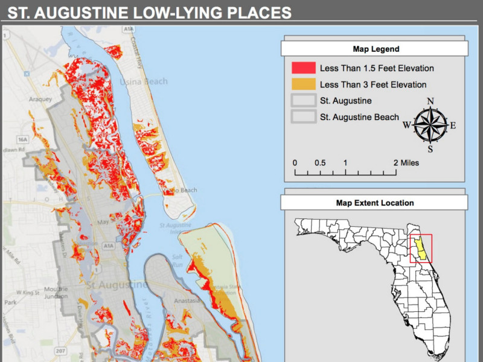Click the St. Augustine gray boundary legend box
Viewport: 483px width, 362px height.
pos(302,101)
